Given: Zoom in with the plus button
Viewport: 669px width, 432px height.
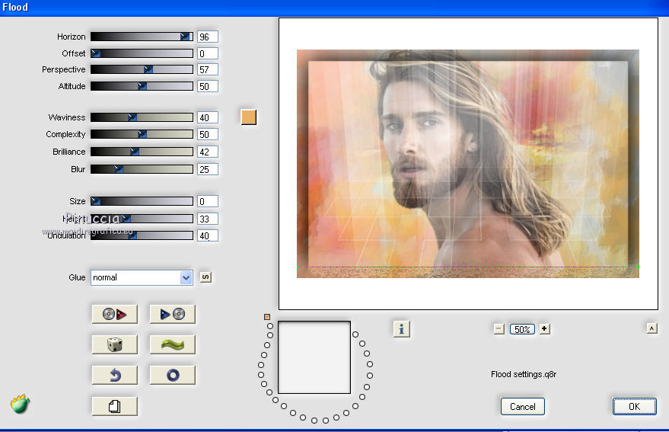Looking at the screenshot, I should coord(544,329).
